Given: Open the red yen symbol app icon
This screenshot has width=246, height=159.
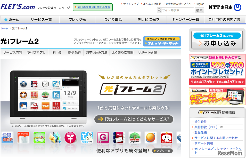Looking at the screenshot, I should (x=70, y=138).
